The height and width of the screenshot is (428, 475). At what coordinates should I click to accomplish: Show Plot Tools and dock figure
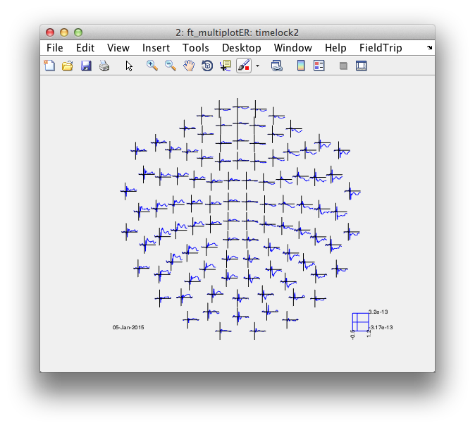point(362,66)
